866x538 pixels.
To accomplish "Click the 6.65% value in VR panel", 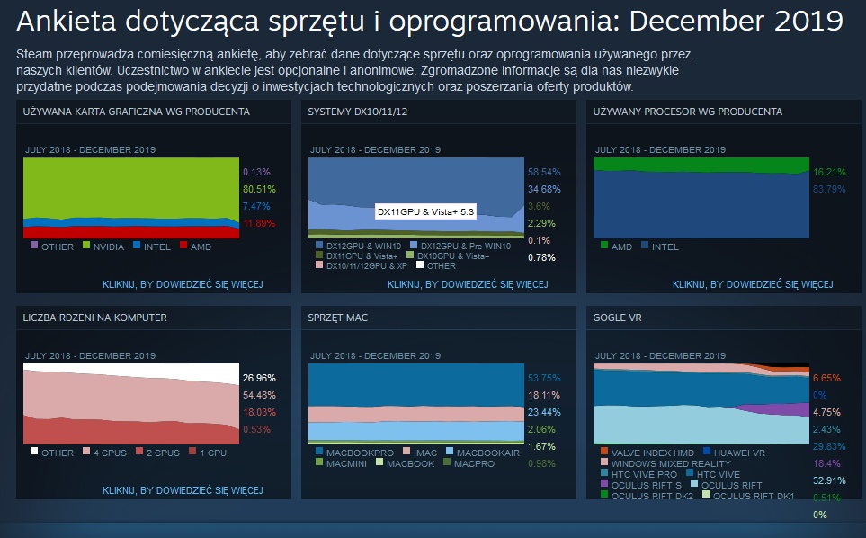I will click(x=826, y=378).
